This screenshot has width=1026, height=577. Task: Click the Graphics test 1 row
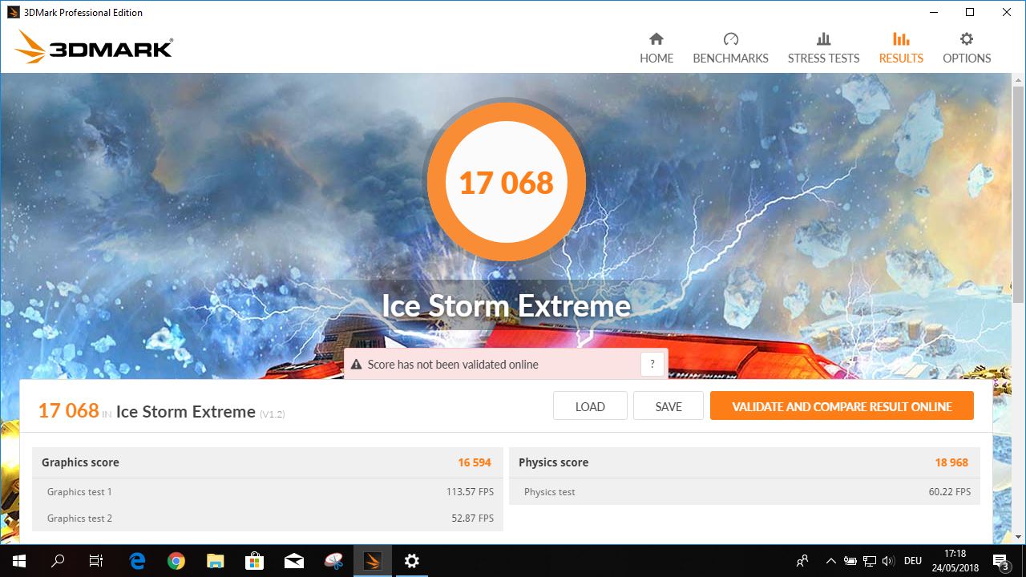pyautogui.click(x=268, y=492)
